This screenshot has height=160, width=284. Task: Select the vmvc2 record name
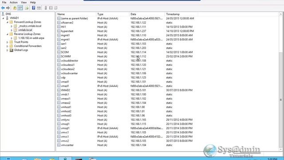tap(65, 141)
